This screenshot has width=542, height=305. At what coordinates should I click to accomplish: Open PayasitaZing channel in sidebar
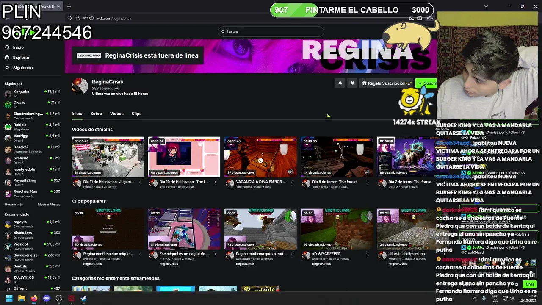(32, 182)
